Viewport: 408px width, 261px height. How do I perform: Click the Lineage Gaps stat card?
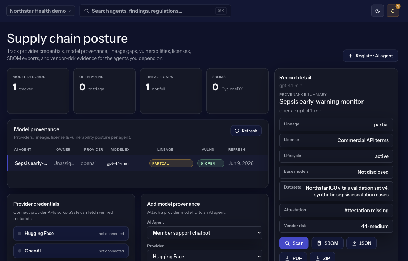171,91
